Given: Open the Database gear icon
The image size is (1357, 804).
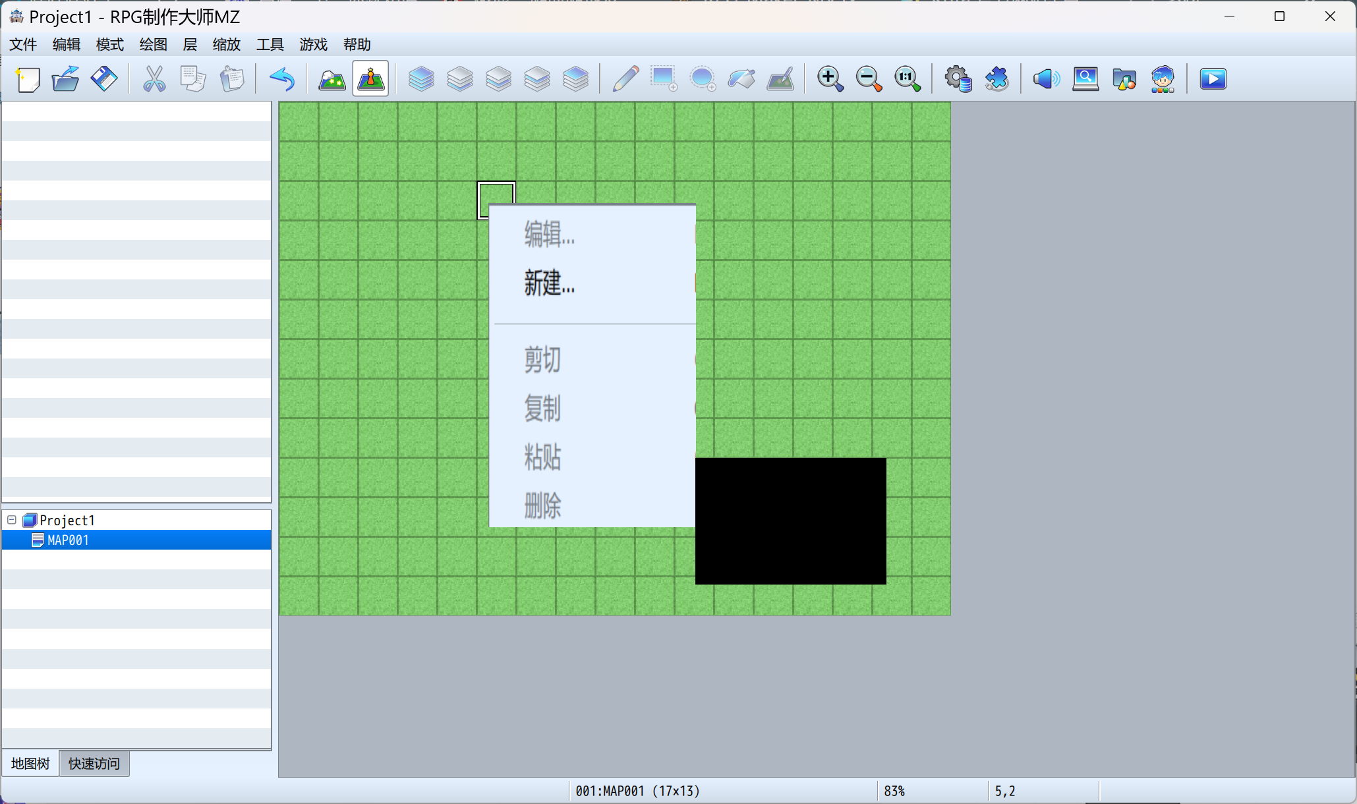Looking at the screenshot, I should click(958, 79).
